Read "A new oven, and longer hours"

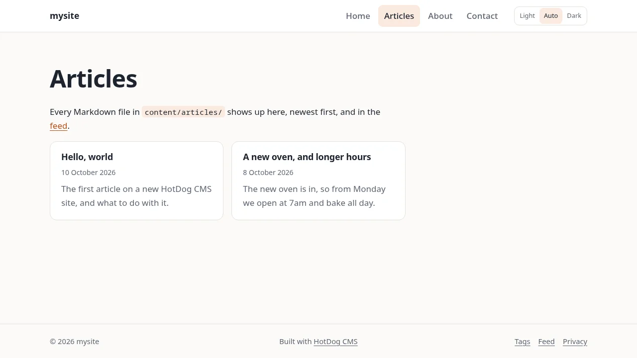tap(307, 157)
